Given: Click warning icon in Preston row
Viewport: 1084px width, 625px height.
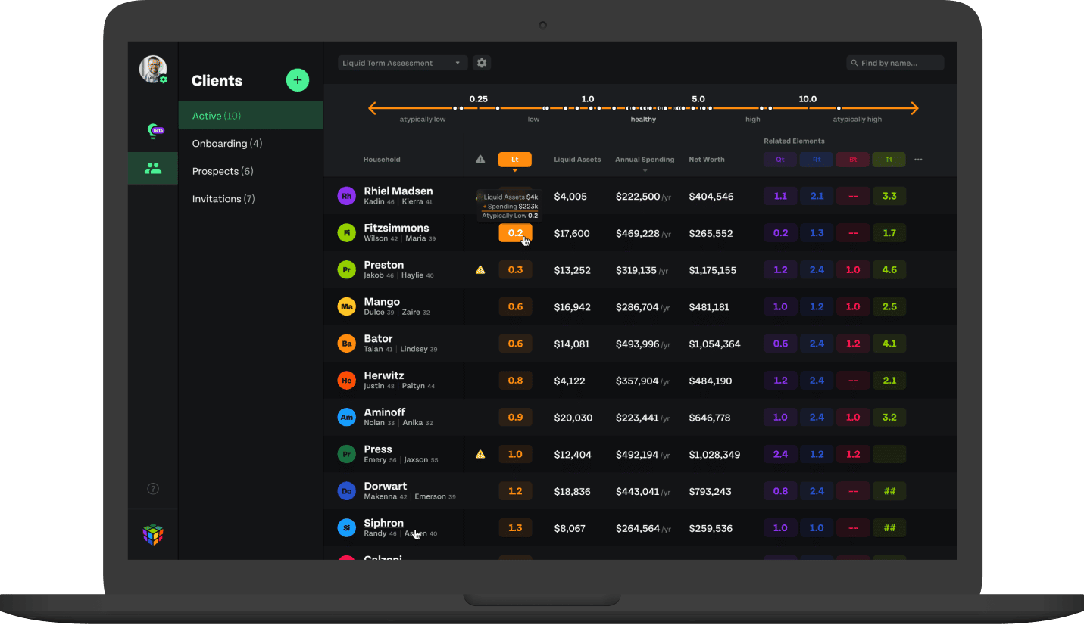Looking at the screenshot, I should pos(480,269).
